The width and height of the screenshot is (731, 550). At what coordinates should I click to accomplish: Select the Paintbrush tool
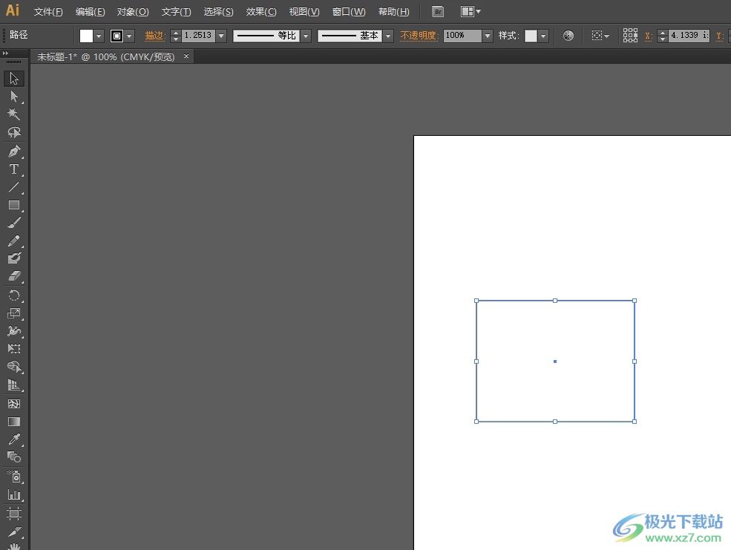coord(14,223)
